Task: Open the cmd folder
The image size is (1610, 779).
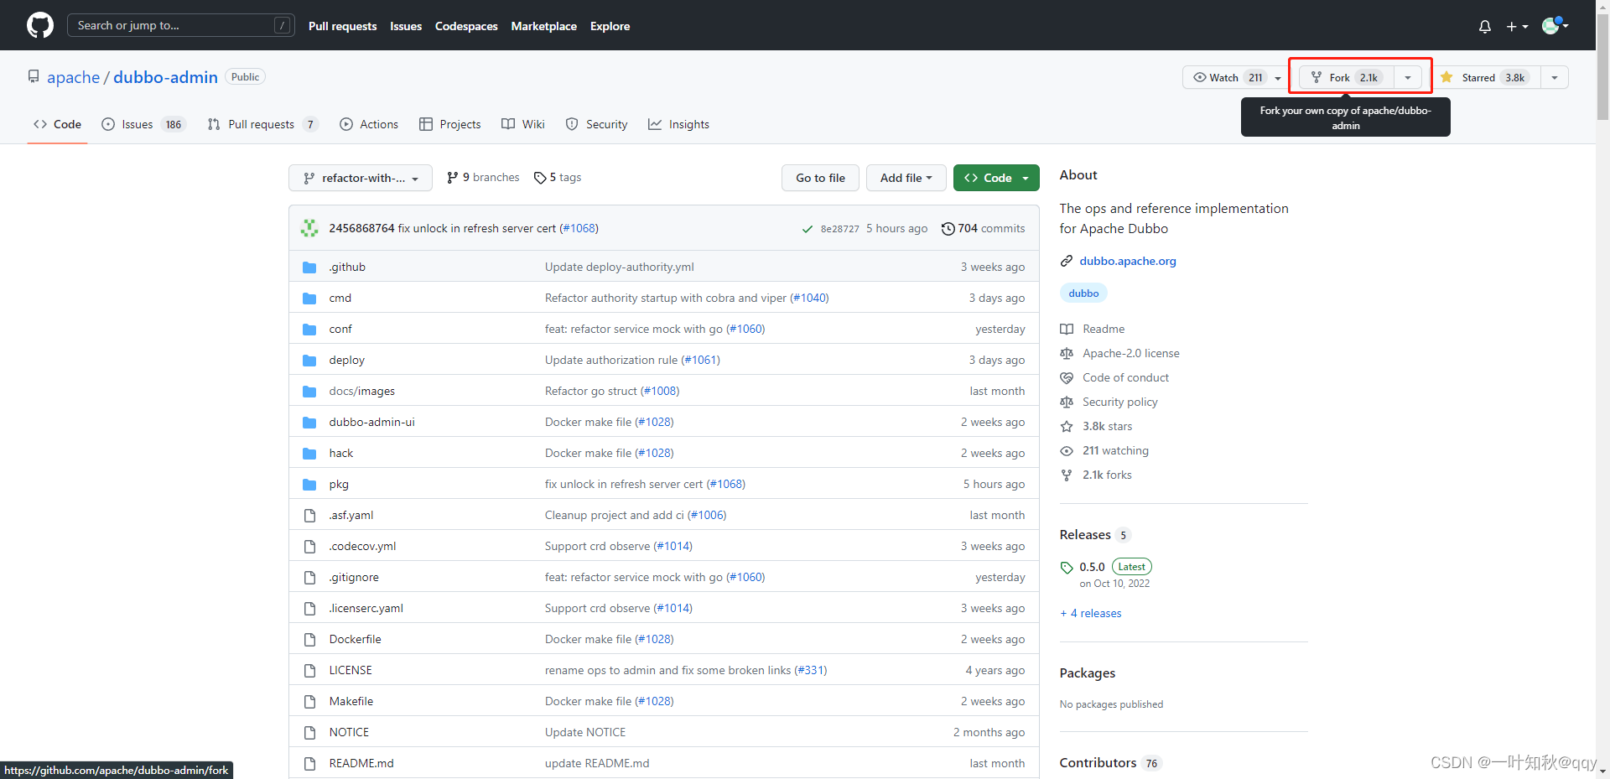Action: tap(340, 298)
